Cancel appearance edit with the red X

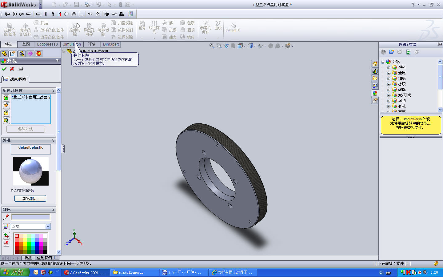[x=12, y=69]
